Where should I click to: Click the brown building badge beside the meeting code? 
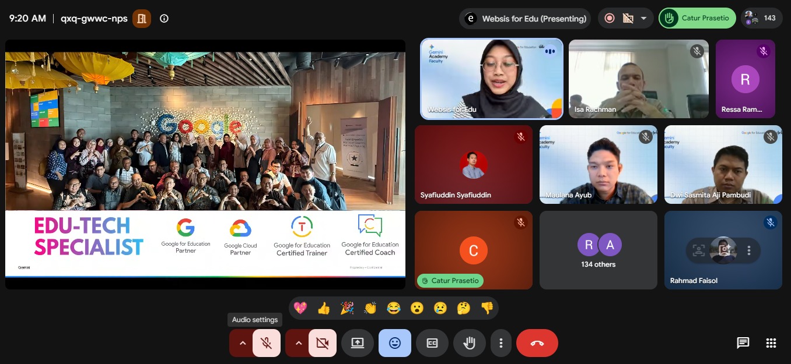click(x=142, y=19)
